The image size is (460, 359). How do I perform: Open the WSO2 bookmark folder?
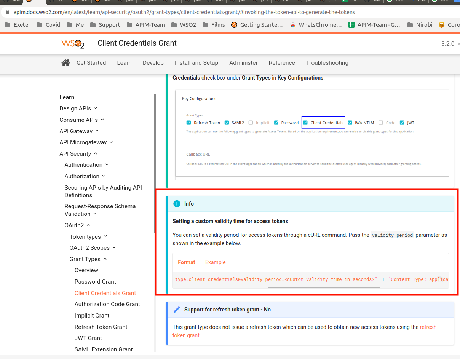pyautogui.click(x=184, y=25)
